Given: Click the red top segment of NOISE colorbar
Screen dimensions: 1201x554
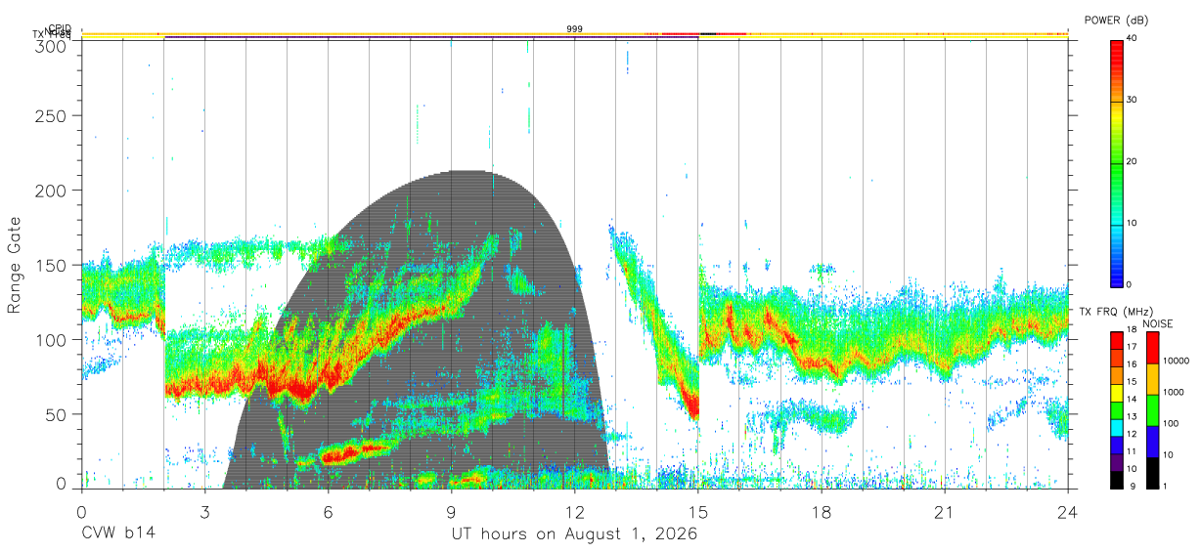Looking at the screenshot, I should tap(1151, 348).
